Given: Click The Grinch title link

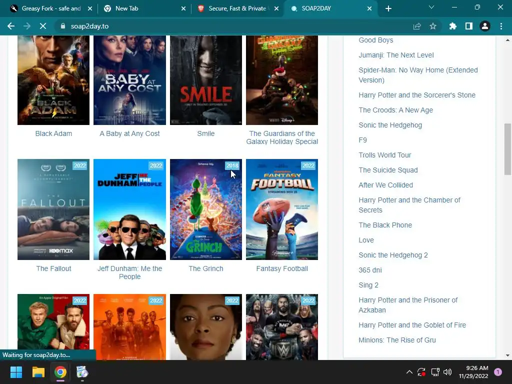Looking at the screenshot, I should click(206, 268).
